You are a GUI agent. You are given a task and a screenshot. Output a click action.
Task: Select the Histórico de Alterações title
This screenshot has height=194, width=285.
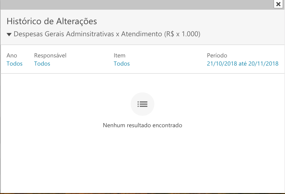coord(52,21)
